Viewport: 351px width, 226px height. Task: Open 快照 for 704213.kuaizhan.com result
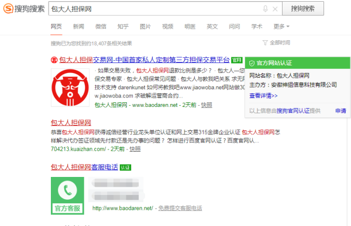(x=135, y=149)
